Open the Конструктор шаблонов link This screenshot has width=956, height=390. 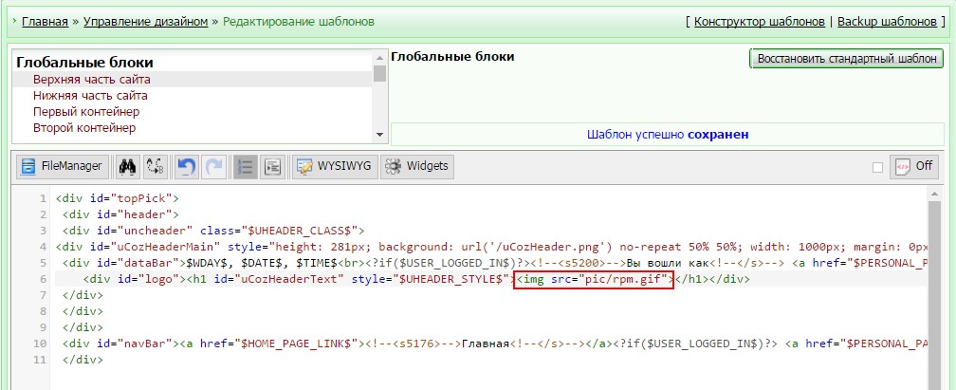pos(759,22)
